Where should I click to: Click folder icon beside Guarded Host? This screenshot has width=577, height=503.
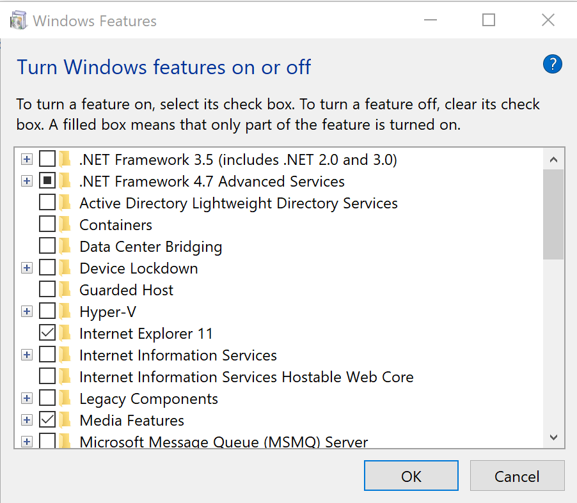click(65, 290)
